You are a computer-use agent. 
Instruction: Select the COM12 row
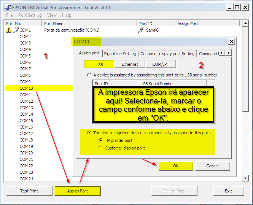pos(26,101)
